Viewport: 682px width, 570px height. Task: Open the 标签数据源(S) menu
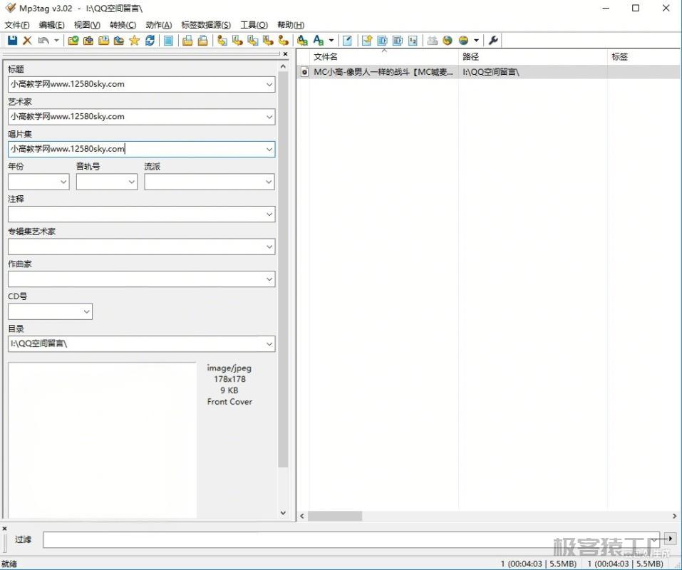206,25
